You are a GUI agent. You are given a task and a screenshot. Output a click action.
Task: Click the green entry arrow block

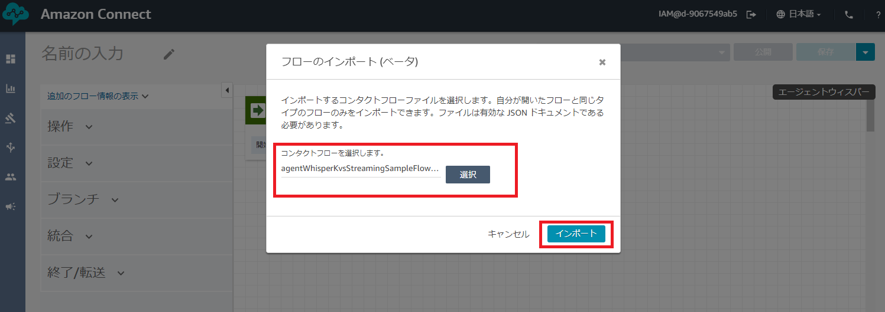click(x=257, y=110)
